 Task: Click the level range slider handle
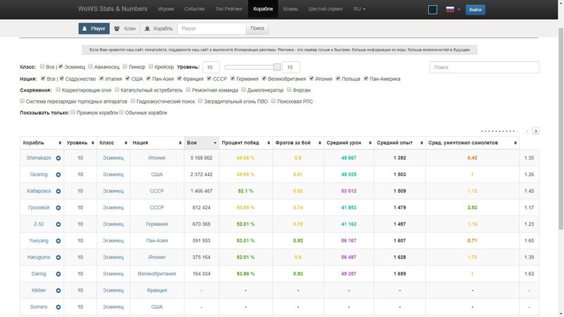click(277, 67)
